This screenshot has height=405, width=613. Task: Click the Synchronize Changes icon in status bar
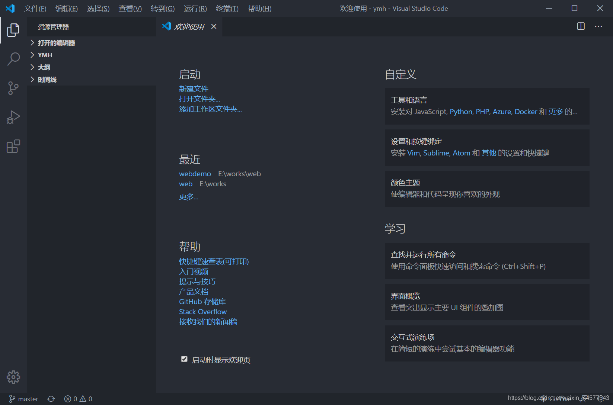[51, 398]
